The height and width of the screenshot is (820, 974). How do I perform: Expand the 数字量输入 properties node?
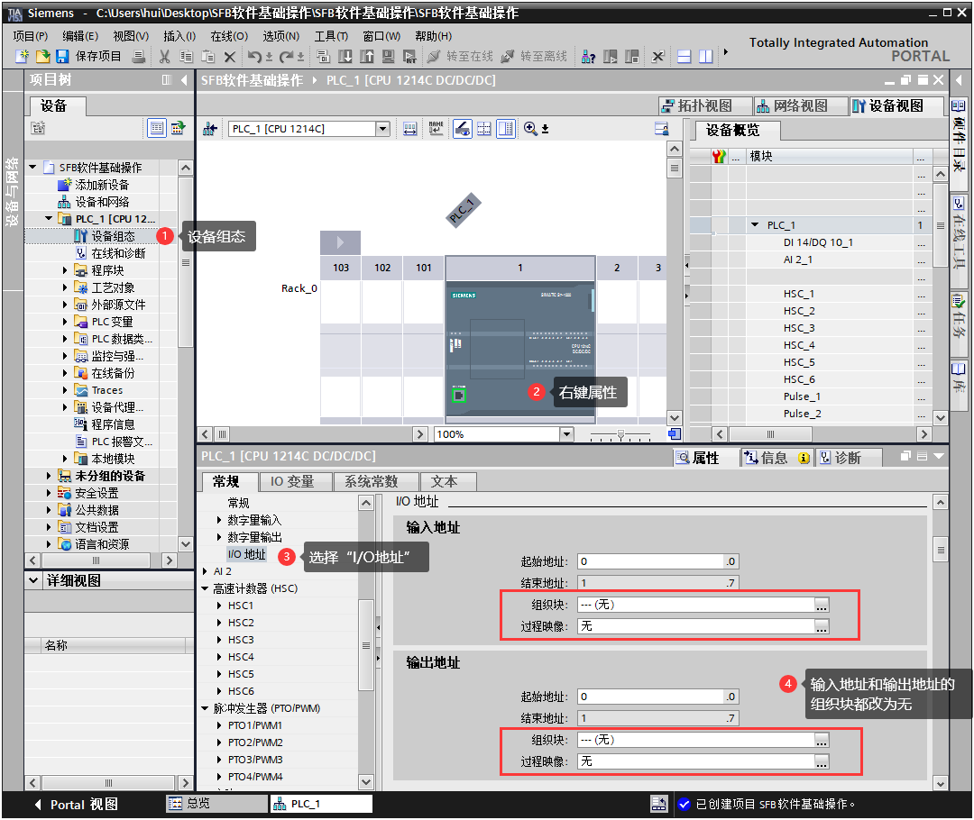pyautogui.click(x=218, y=520)
